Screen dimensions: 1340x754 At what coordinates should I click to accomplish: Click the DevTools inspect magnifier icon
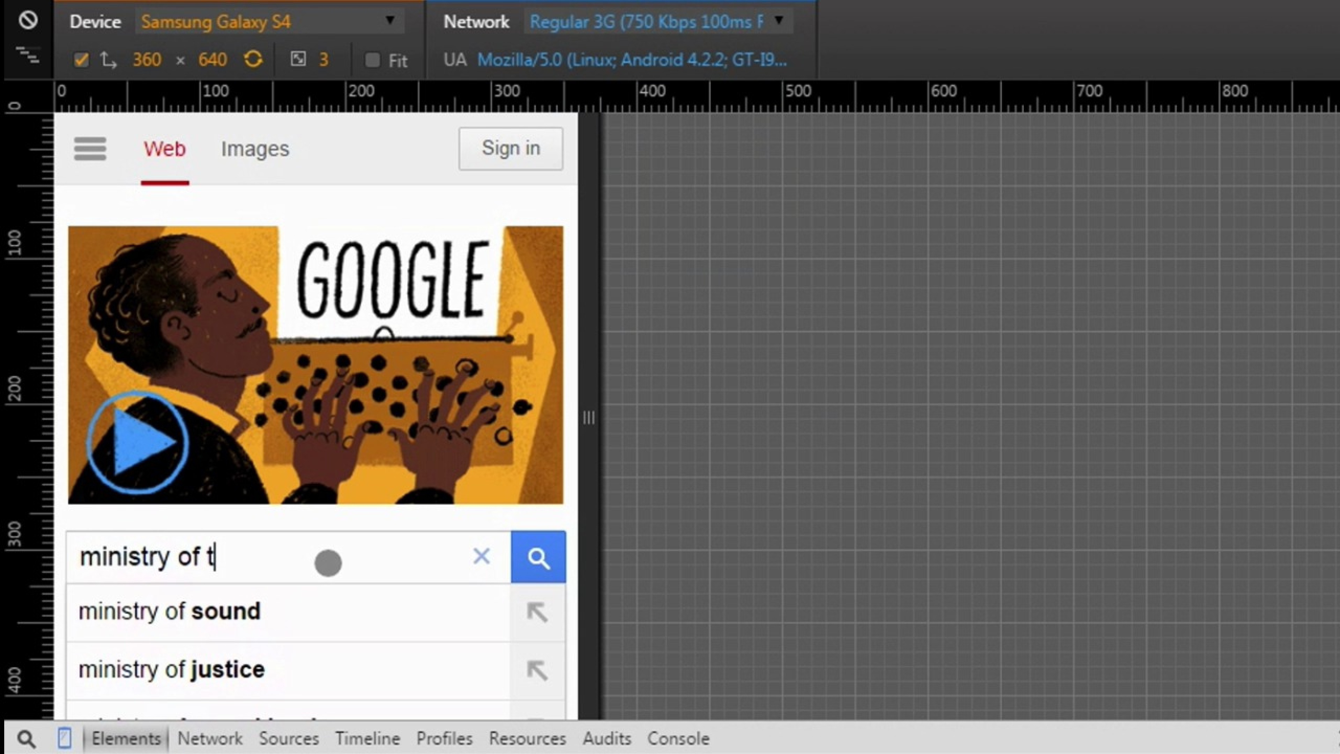(26, 738)
